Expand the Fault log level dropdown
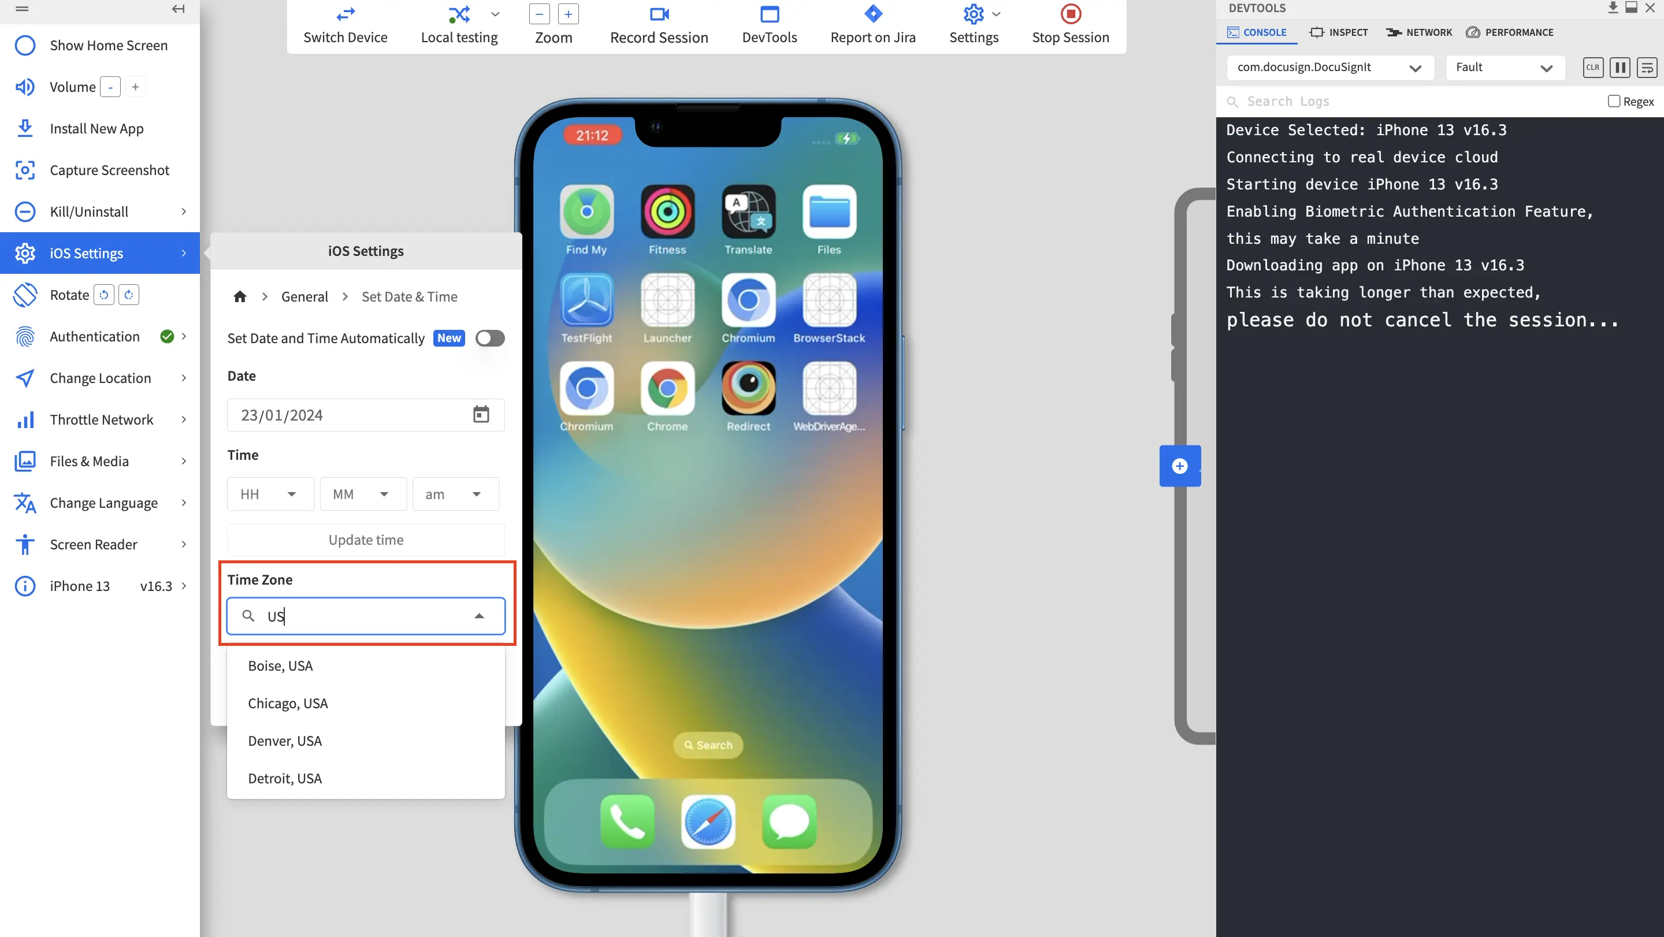Image resolution: width=1664 pixels, height=937 pixels. coord(1505,68)
